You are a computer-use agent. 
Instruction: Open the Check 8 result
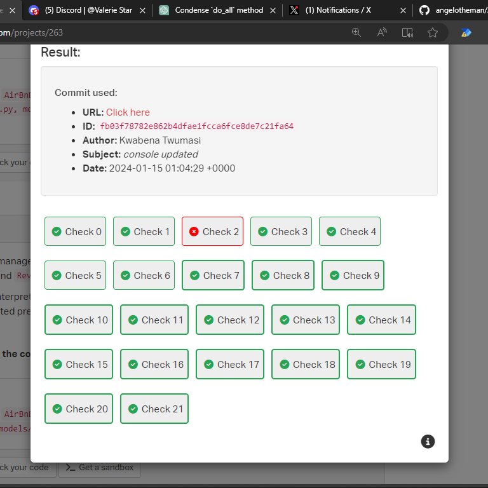(x=283, y=275)
